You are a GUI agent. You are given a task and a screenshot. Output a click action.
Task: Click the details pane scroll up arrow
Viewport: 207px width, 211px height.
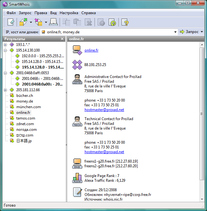click(202, 45)
